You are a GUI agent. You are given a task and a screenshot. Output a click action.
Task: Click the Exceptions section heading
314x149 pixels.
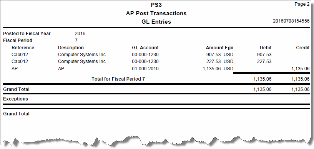[16, 99]
